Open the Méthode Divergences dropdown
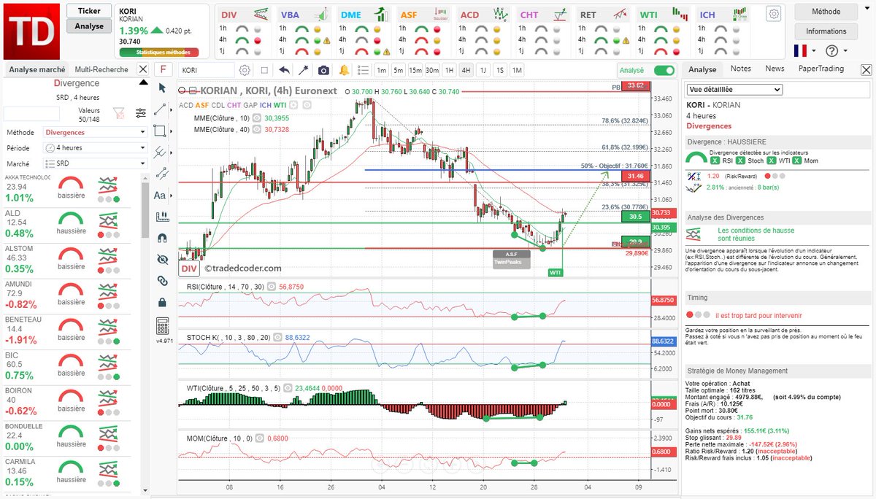The image size is (876, 499). click(x=95, y=133)
